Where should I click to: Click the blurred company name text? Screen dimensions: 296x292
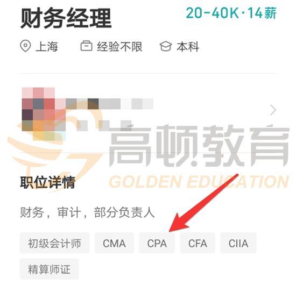[109, 104]
